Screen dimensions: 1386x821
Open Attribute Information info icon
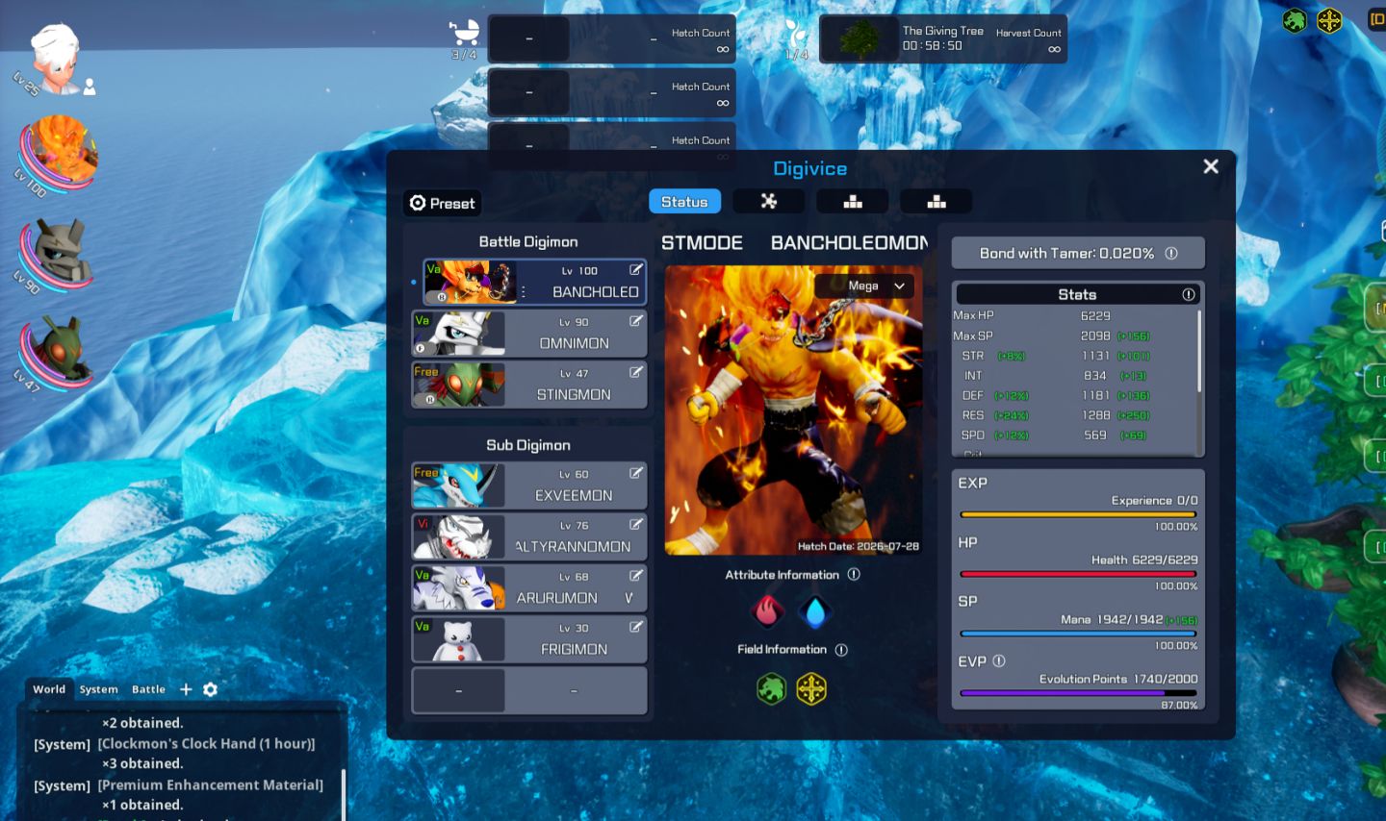854,575
